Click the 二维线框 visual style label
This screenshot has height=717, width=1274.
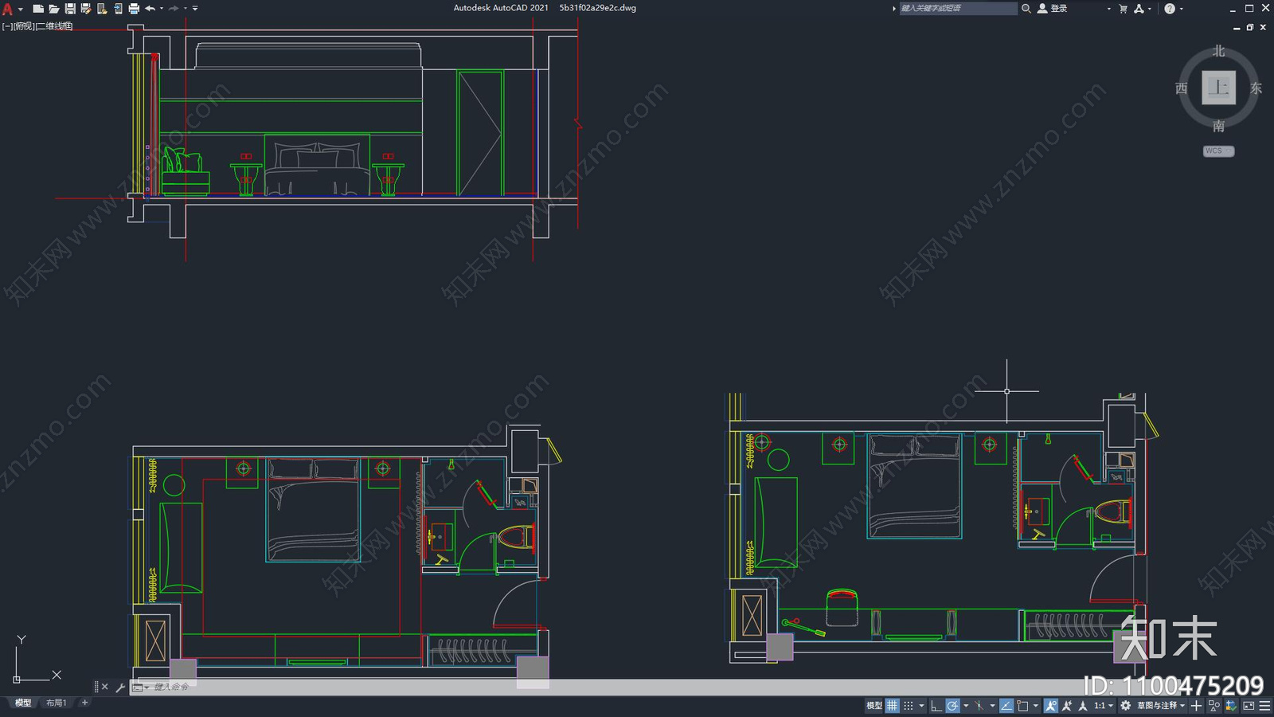(55, 26)
